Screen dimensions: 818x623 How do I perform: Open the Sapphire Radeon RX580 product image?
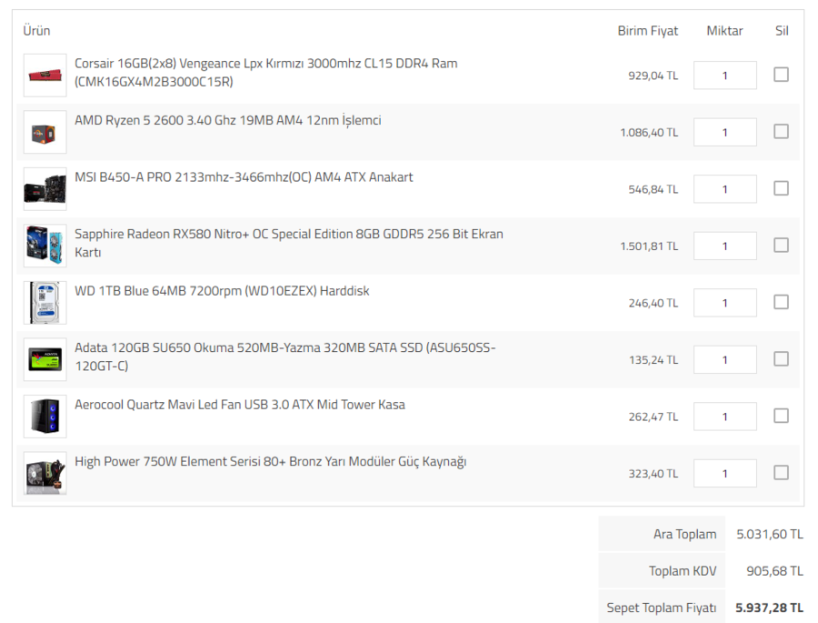(45, 246)
